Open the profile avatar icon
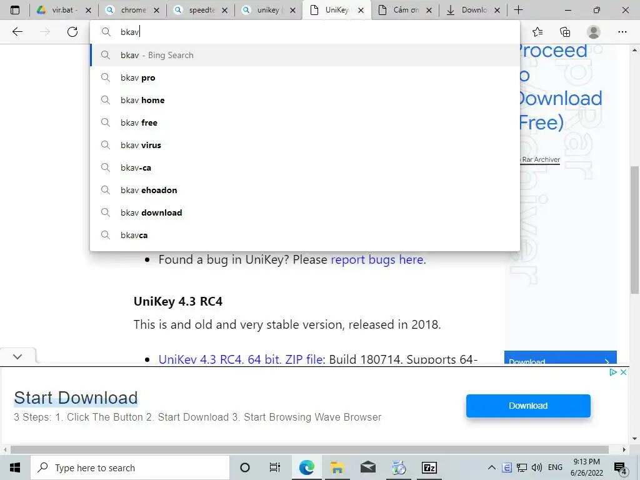Screen dimensions: 640x480 pos(594,32)
